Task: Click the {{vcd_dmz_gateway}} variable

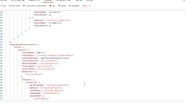Action: [51, 88]
